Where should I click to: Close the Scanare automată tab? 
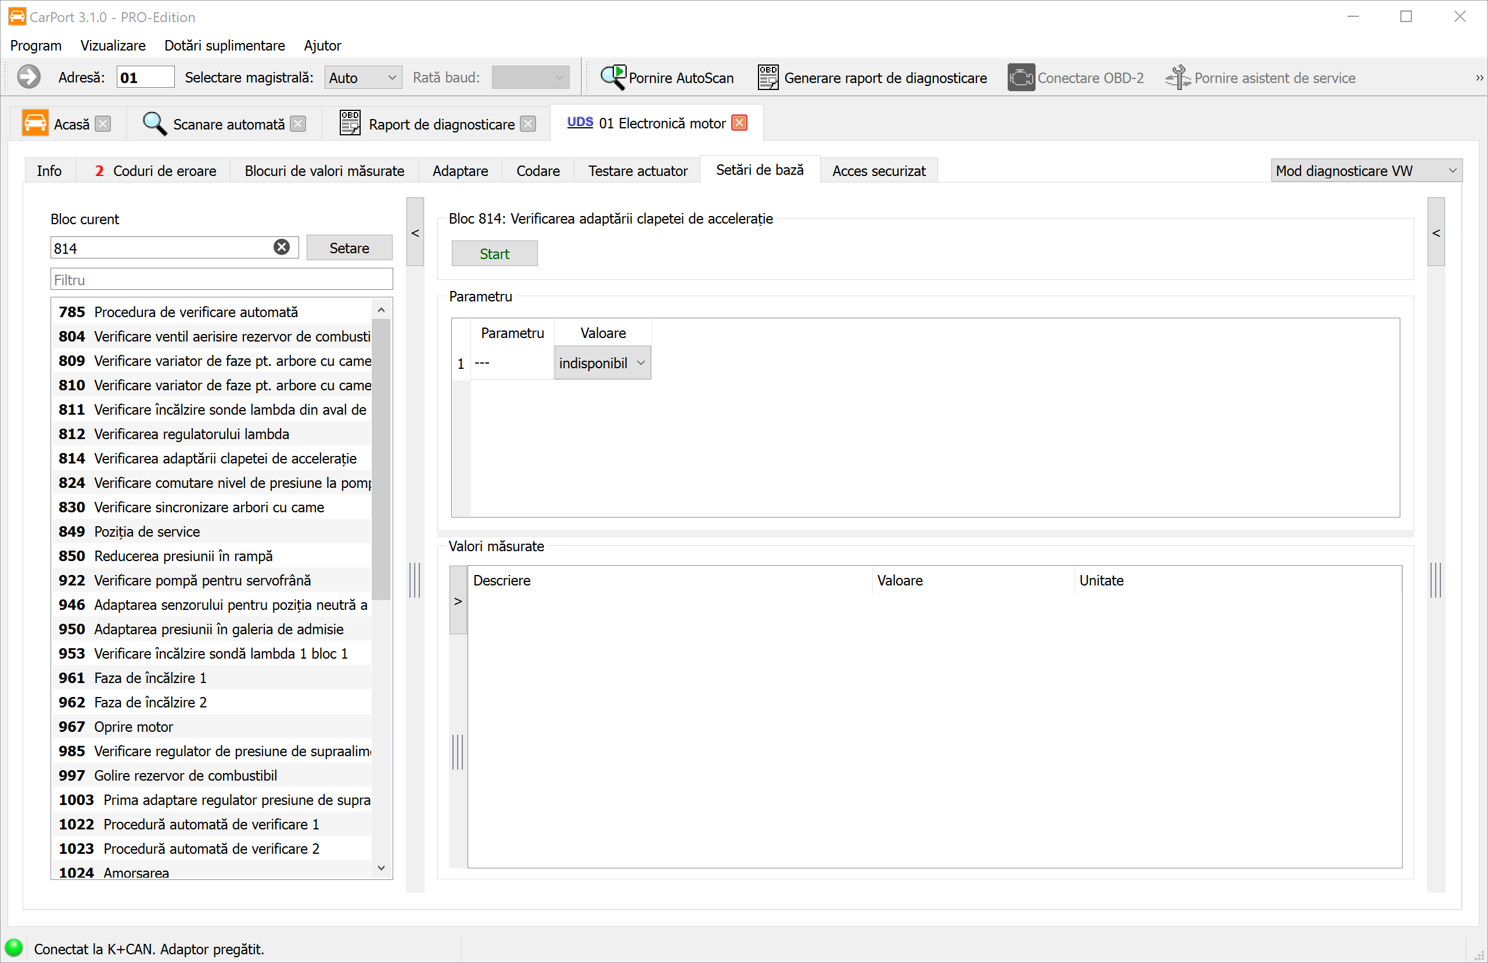point(299,124)
